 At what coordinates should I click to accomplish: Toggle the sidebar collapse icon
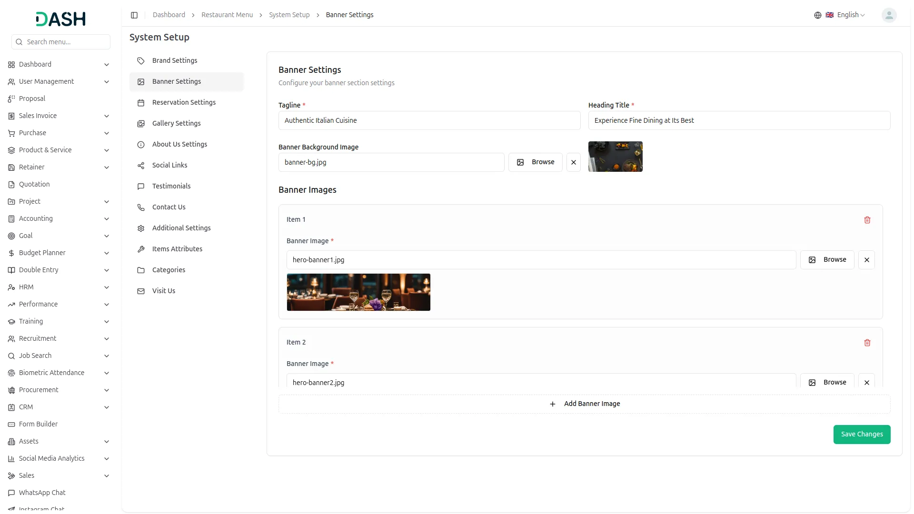coord(134,15)
